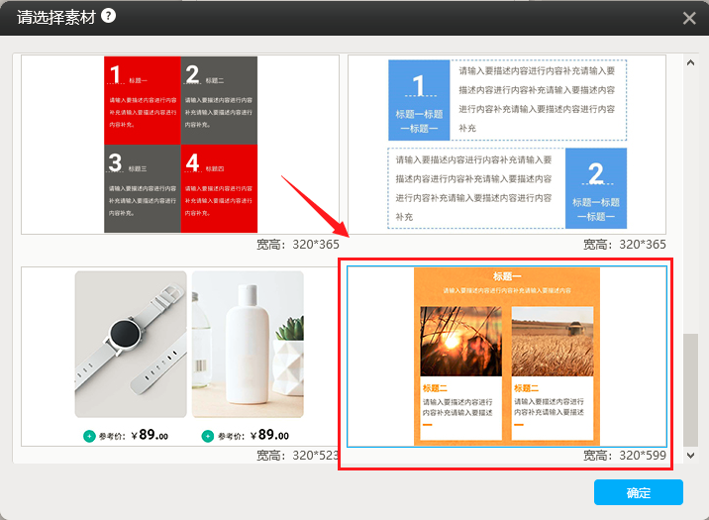
Task: Click 标题一 heading in orange template
Action: pyautogui.click(x=506, y=276)
